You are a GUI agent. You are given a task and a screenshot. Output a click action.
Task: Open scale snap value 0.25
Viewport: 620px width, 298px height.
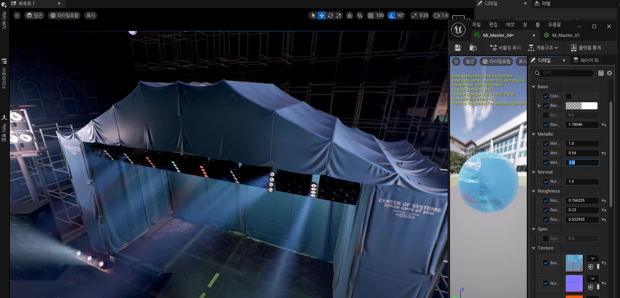point(424,15)
